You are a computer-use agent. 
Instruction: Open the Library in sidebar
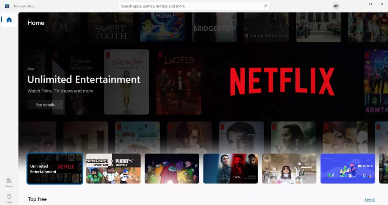tap(9, 183)
